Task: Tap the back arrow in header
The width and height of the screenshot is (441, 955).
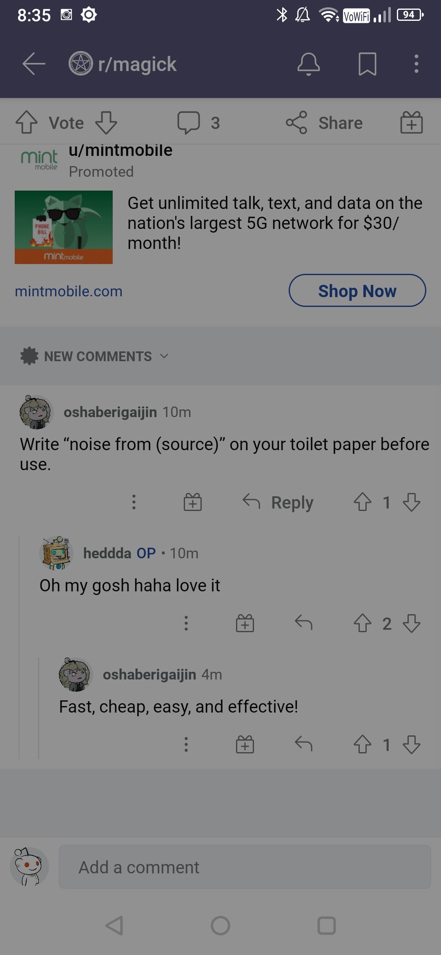Action: pyautogui.click(x=33, y=64)
